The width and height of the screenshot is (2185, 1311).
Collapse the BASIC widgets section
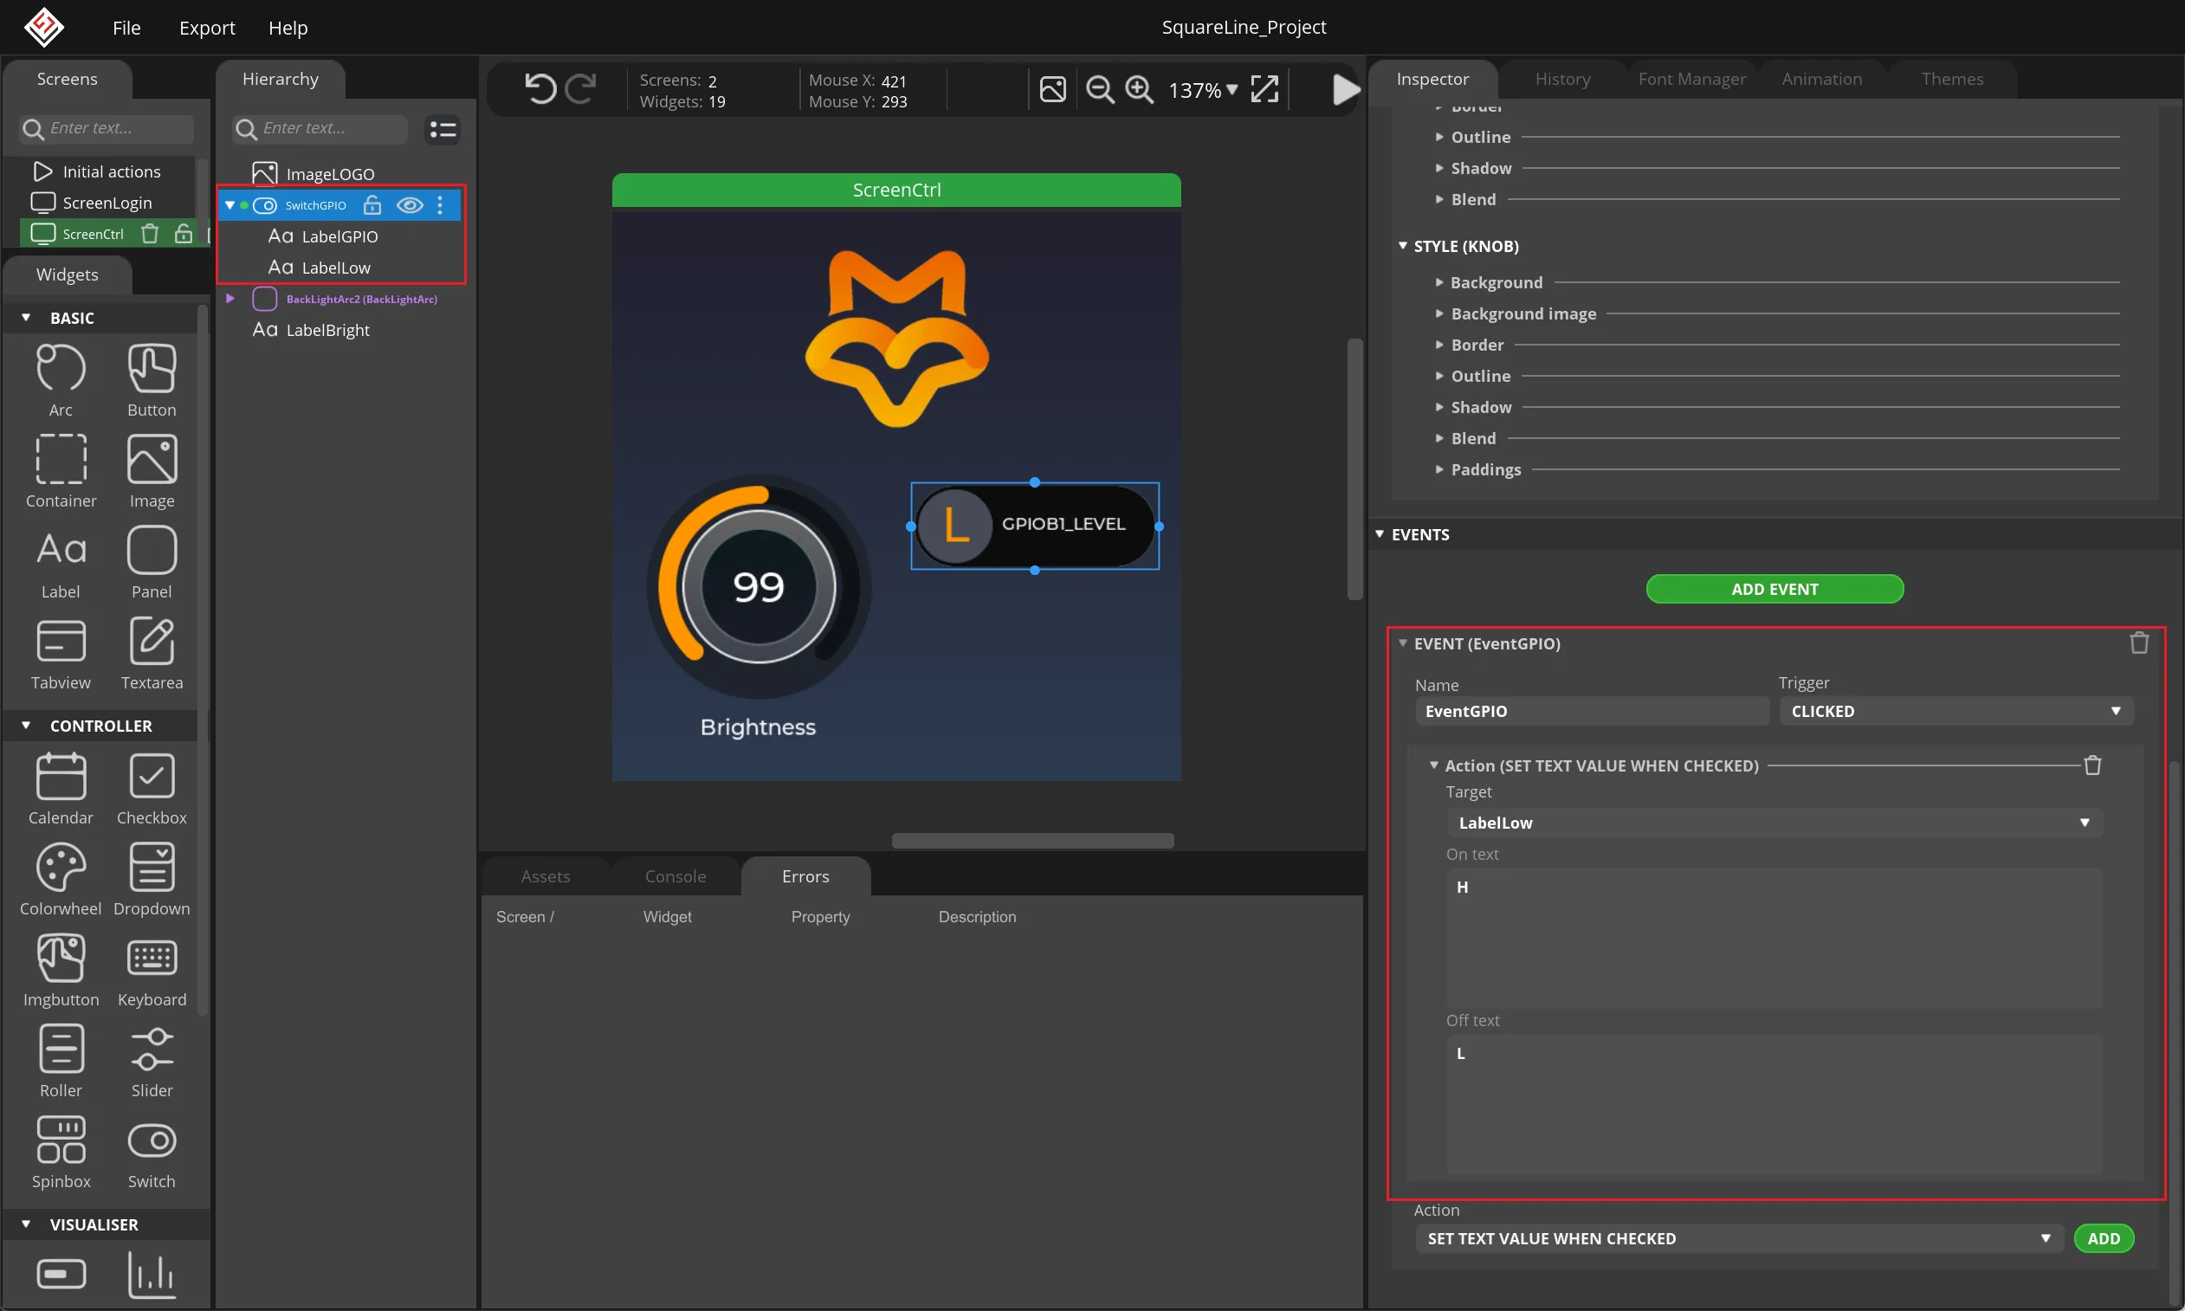[x=26, y=317]
